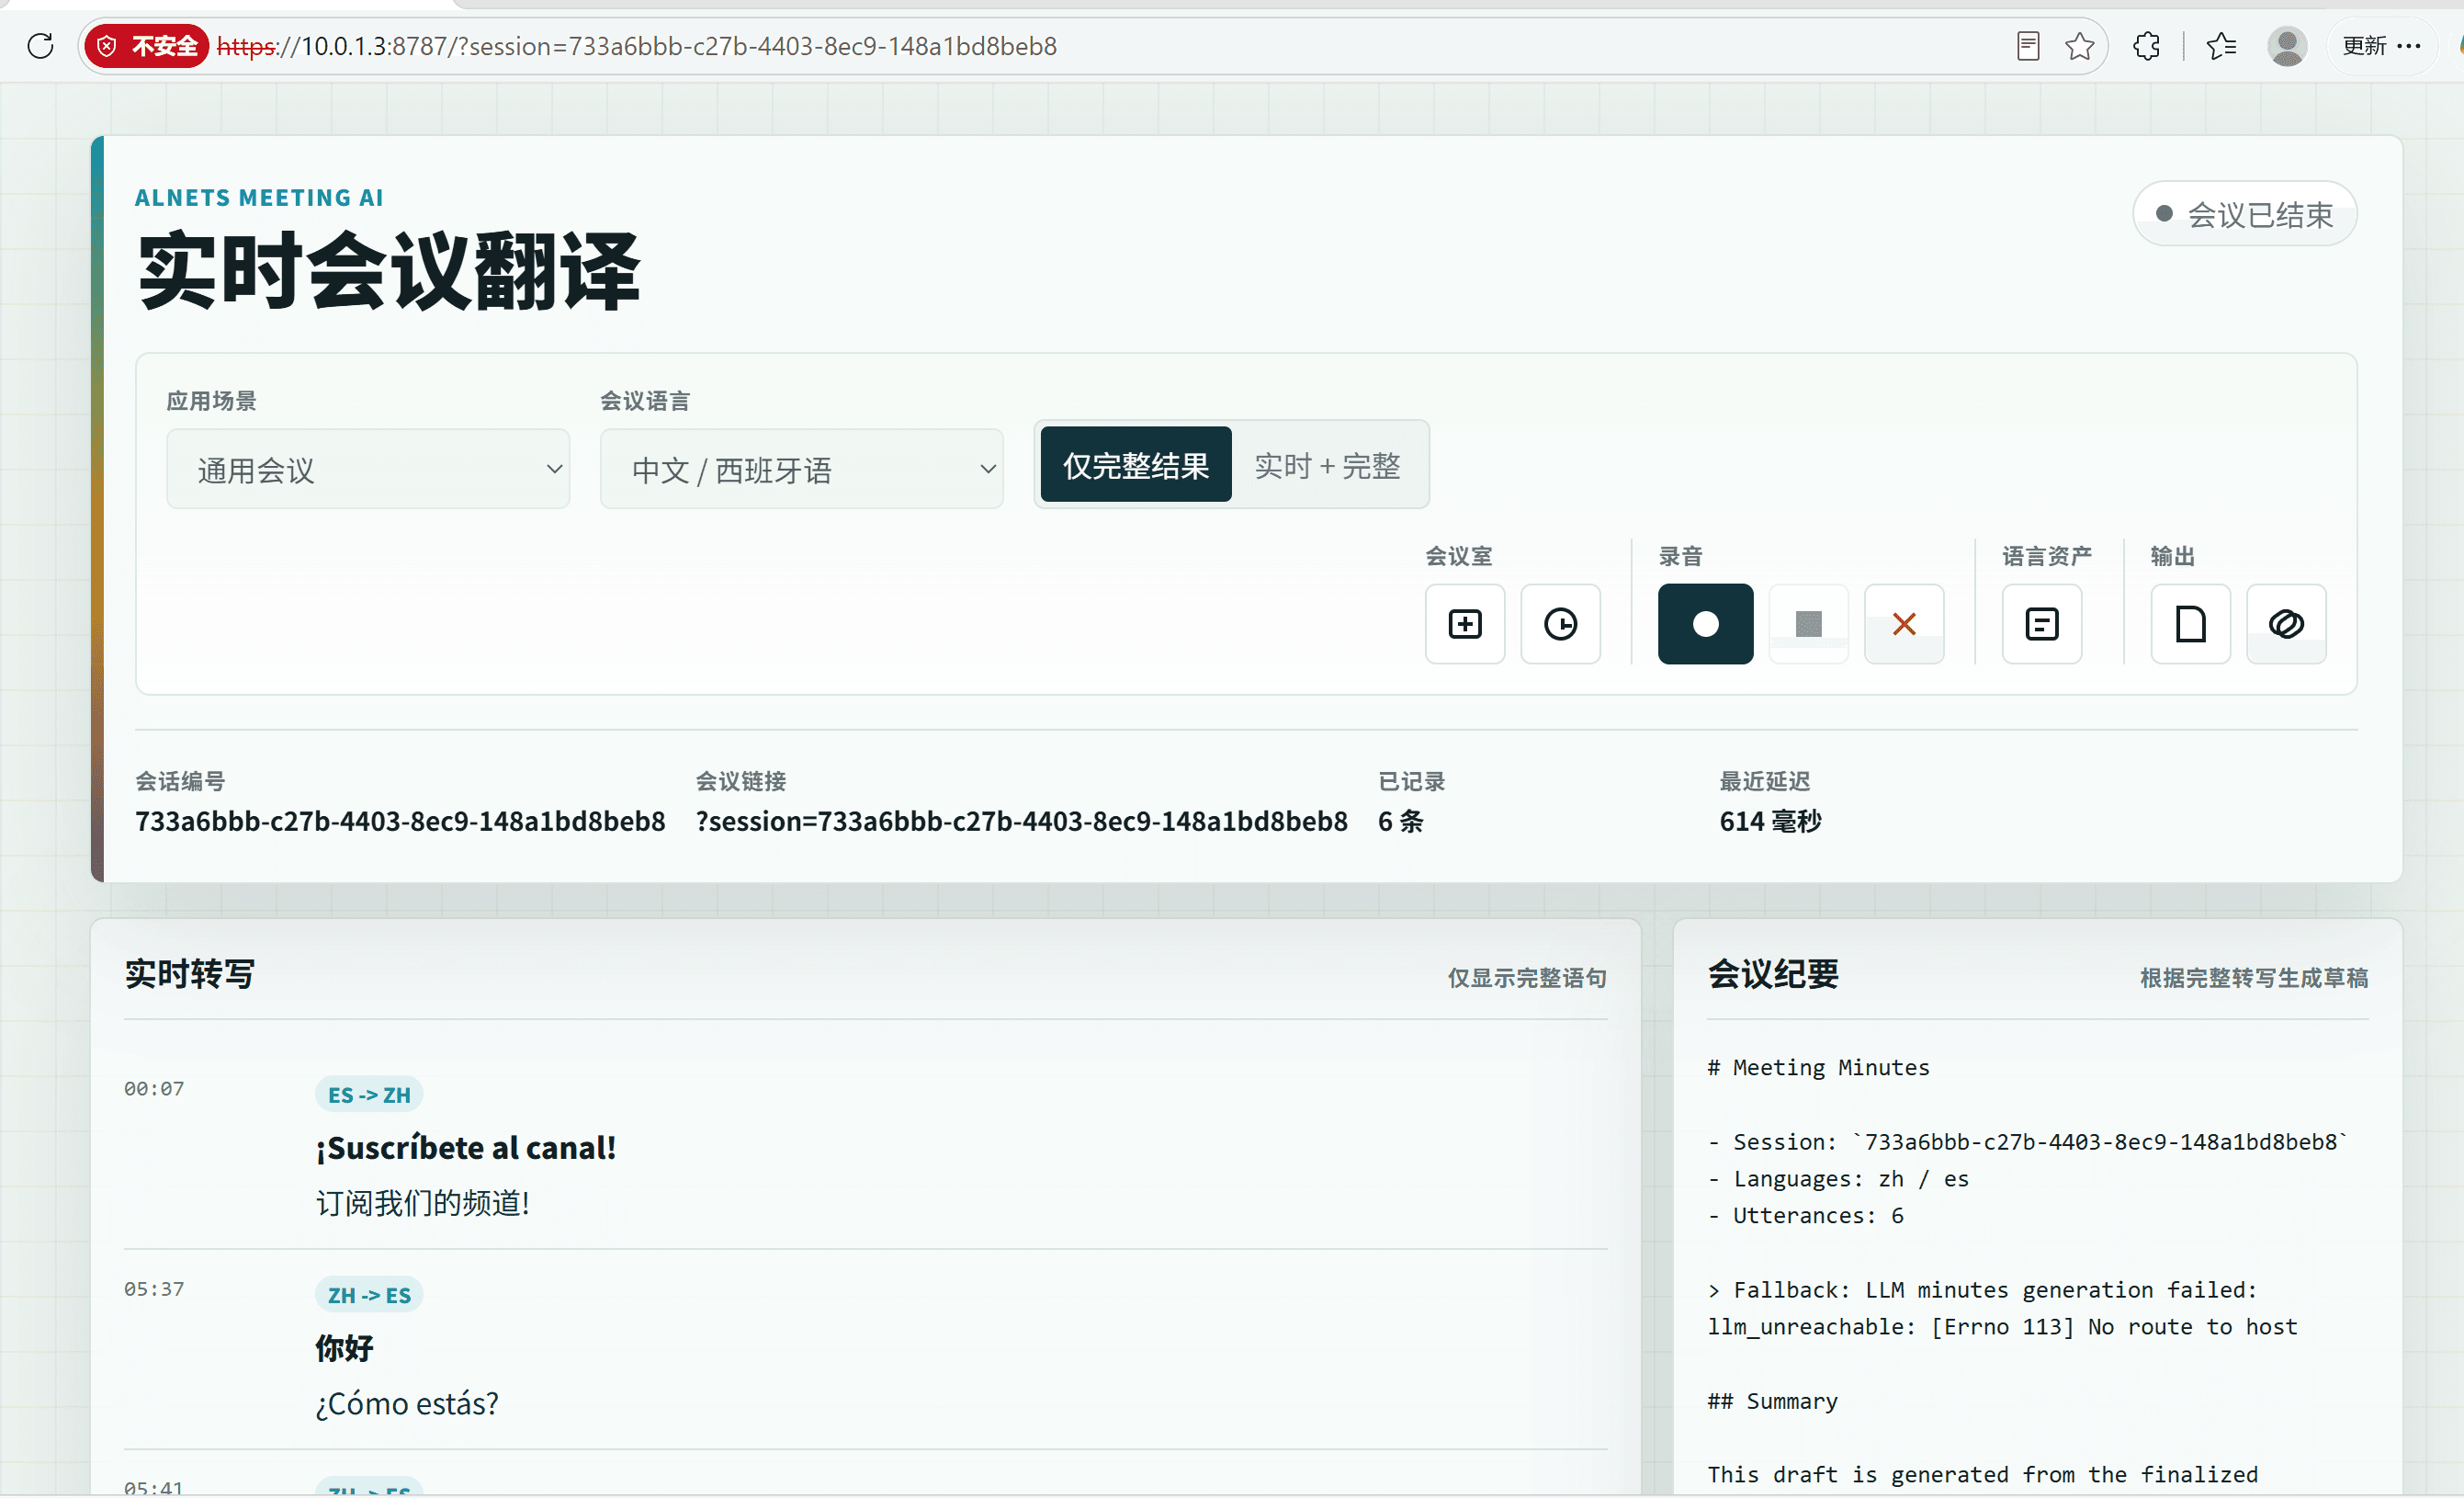2464x1498 pixels.
Task: Click the 更新 browser menu button
Action: pyautogui.click(x=2382, y=46)
